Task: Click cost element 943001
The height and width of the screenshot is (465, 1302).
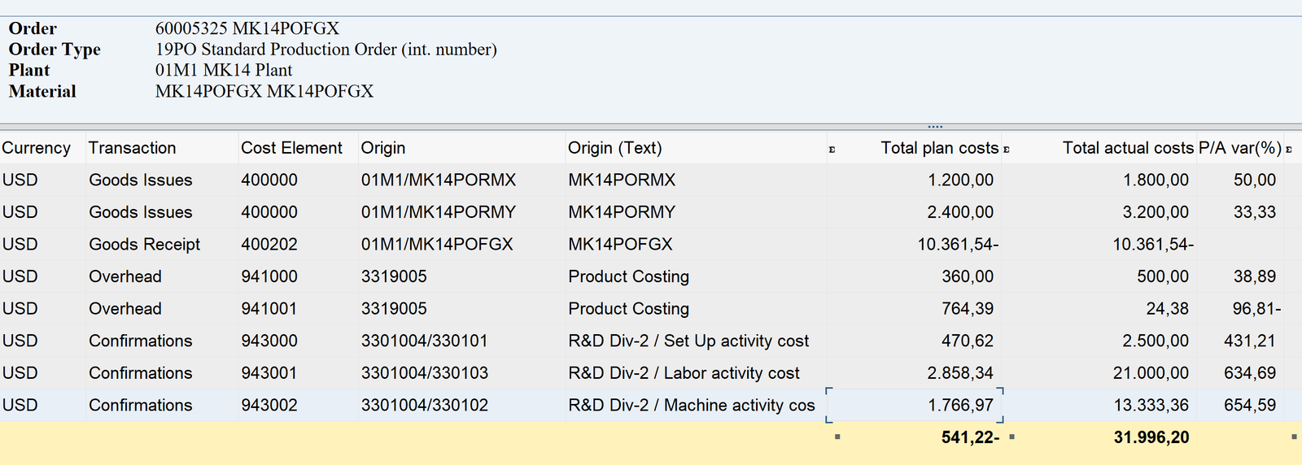Action: click(x=269, y=373)
